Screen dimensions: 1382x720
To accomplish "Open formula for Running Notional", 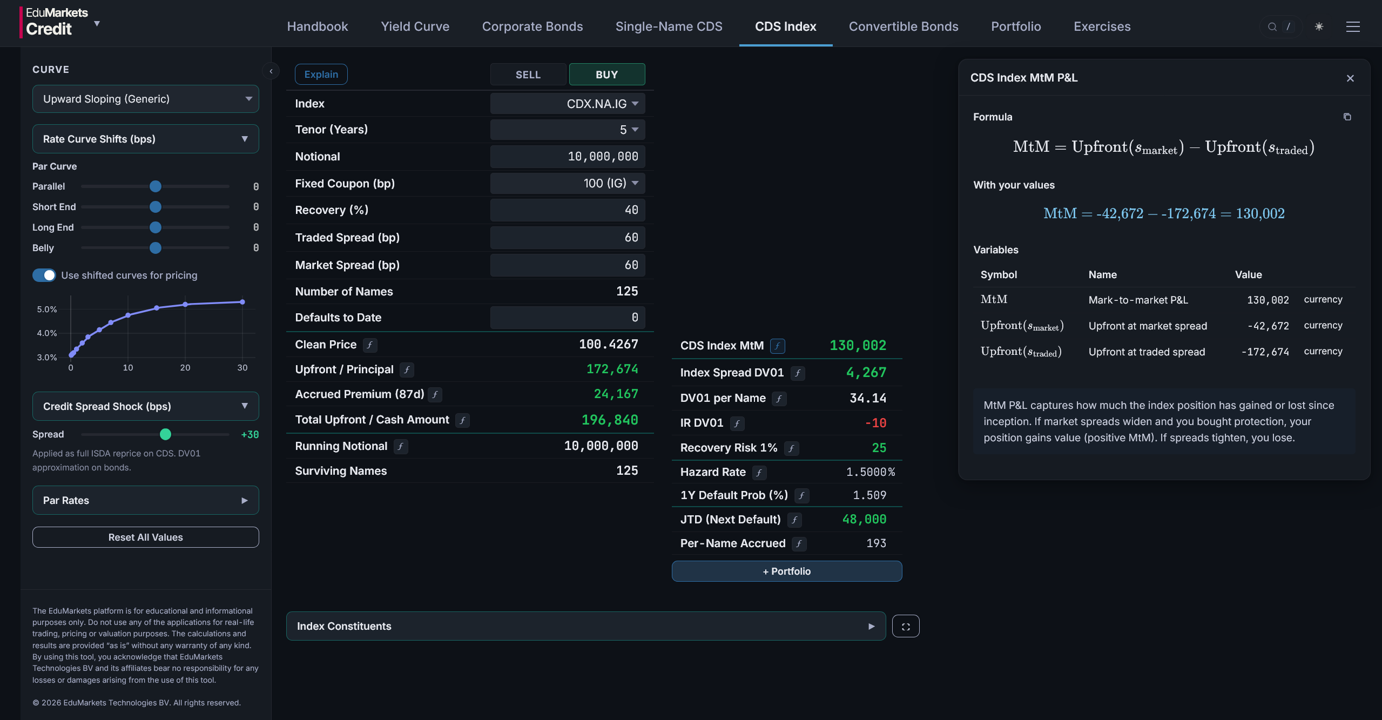I will click(401, 447).
